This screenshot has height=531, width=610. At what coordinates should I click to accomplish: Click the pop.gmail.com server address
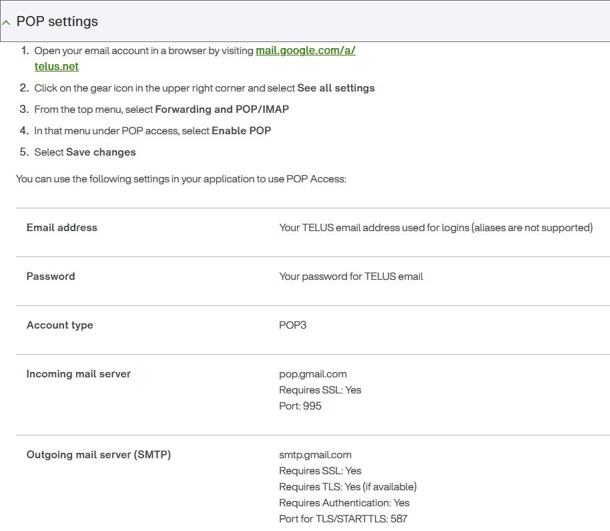[312, 374]
